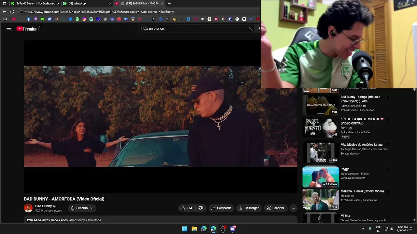The height and width of the screenshot is (234, 417).
Task: Open Bad Bunny 6 rings thumbnail
Action: [321, 105]
